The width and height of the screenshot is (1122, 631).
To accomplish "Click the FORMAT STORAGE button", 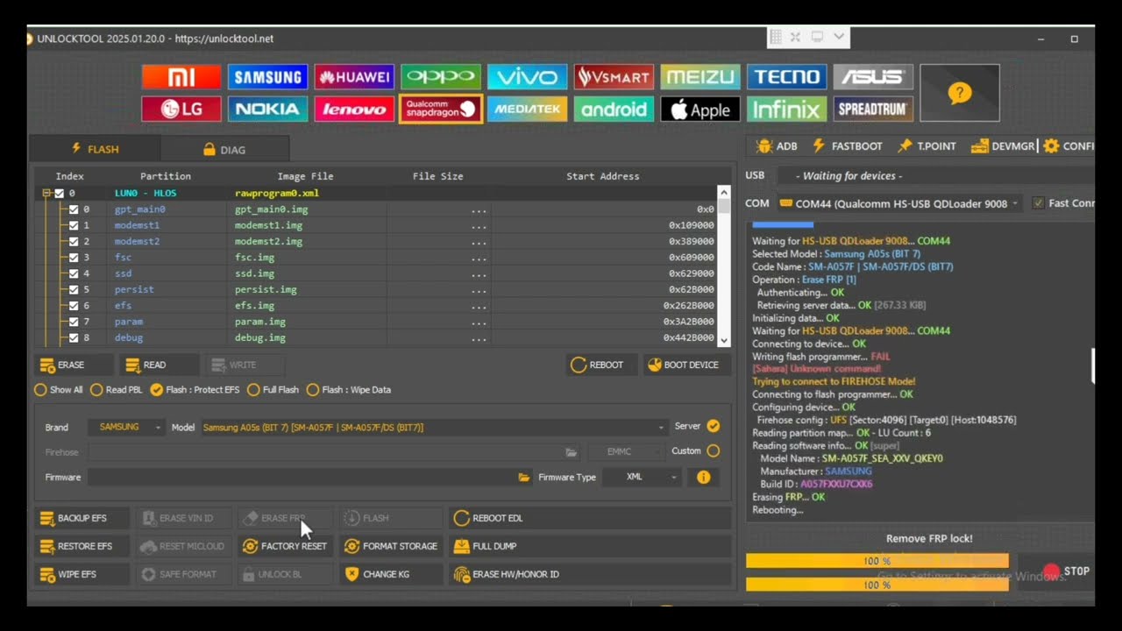I will pyautogui.click(x=391, y=546).
